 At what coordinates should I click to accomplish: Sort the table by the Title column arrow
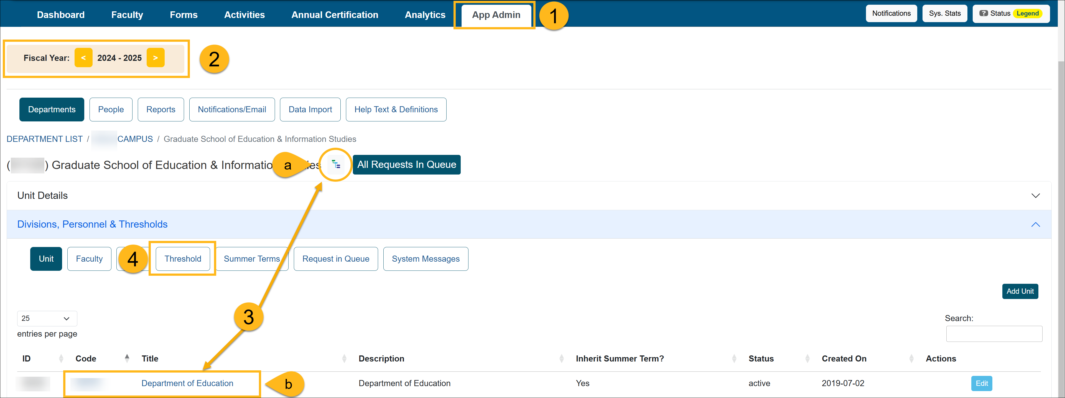coord(344,358)
